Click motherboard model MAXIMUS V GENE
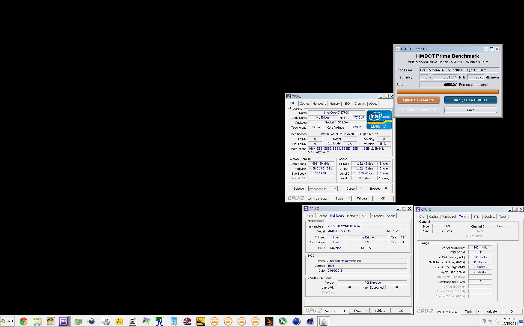 coord(352,231)
